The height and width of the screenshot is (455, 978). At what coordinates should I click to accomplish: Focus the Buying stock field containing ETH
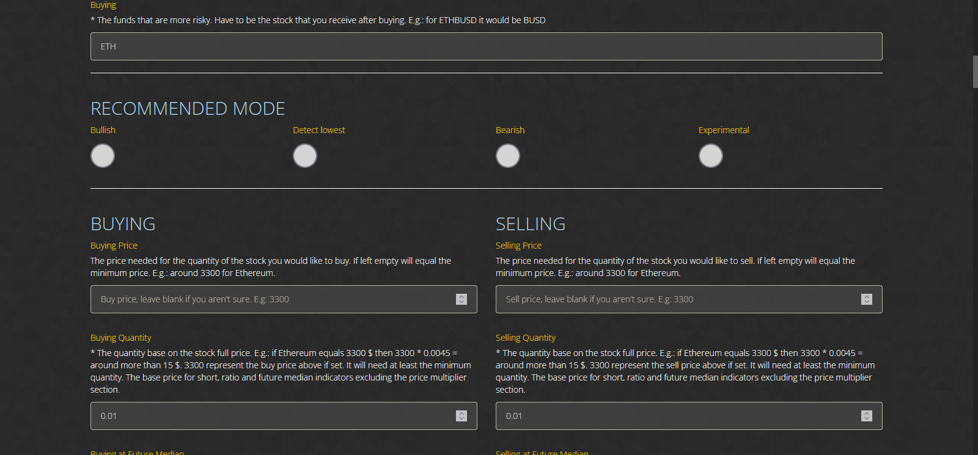coord(486,46)
